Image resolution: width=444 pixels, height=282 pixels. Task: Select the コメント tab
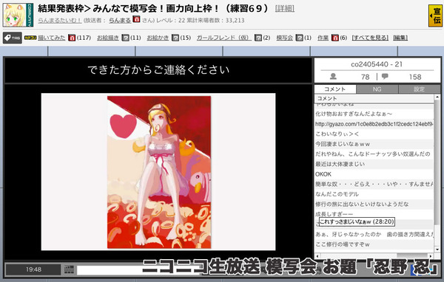pyautogui.click(x=335, y=89)
